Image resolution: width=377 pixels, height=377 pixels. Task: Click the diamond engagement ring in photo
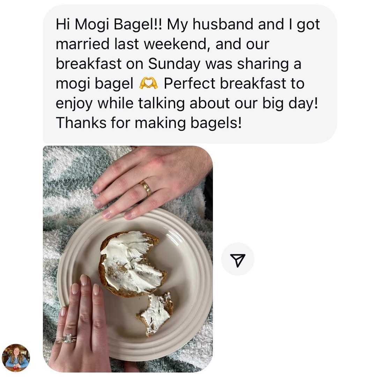[x=69, y=338]
